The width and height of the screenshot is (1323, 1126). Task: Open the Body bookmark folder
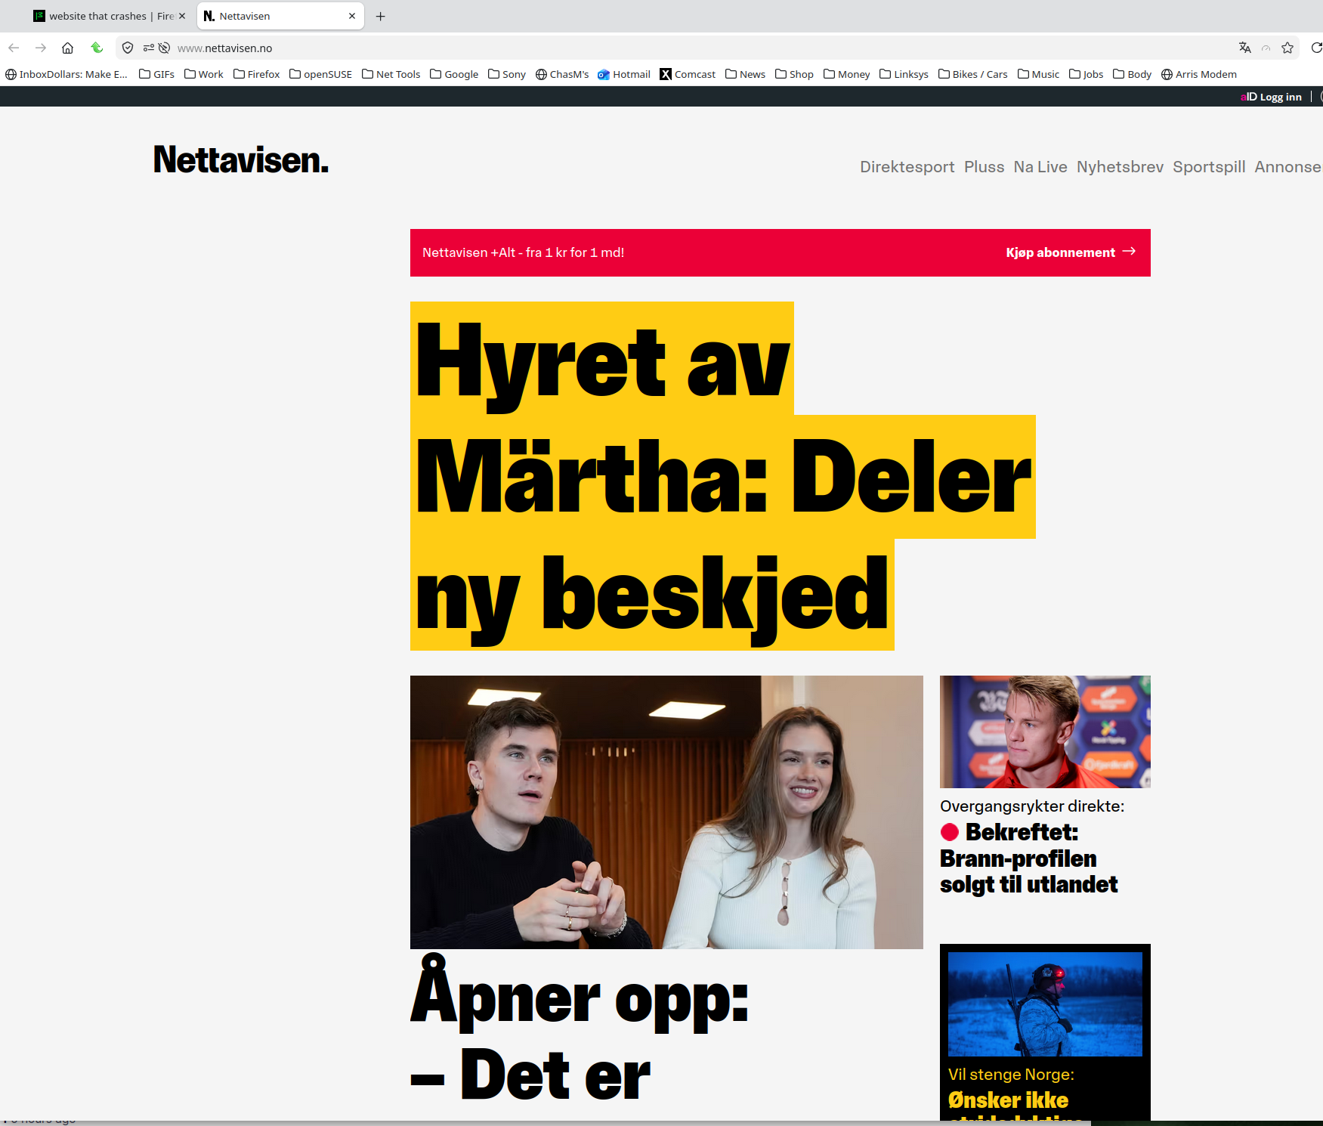click(x=1133, y=74)
